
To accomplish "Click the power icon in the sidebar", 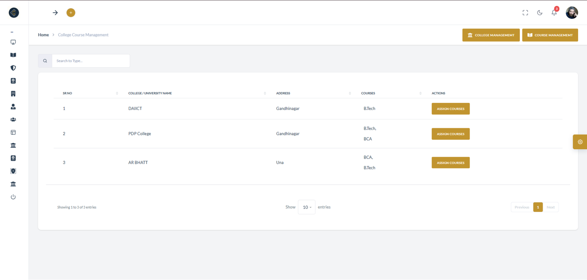I will [13, 197].
